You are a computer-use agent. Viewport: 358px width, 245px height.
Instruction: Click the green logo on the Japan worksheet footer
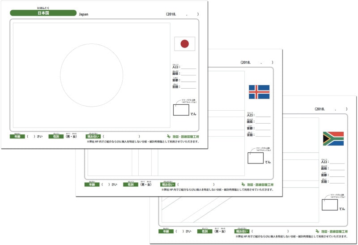tap(182, 136)
